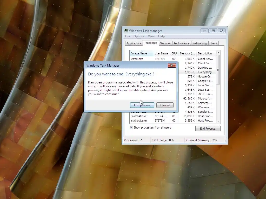
Task: Sort by Memory column header
Action: 187,53
